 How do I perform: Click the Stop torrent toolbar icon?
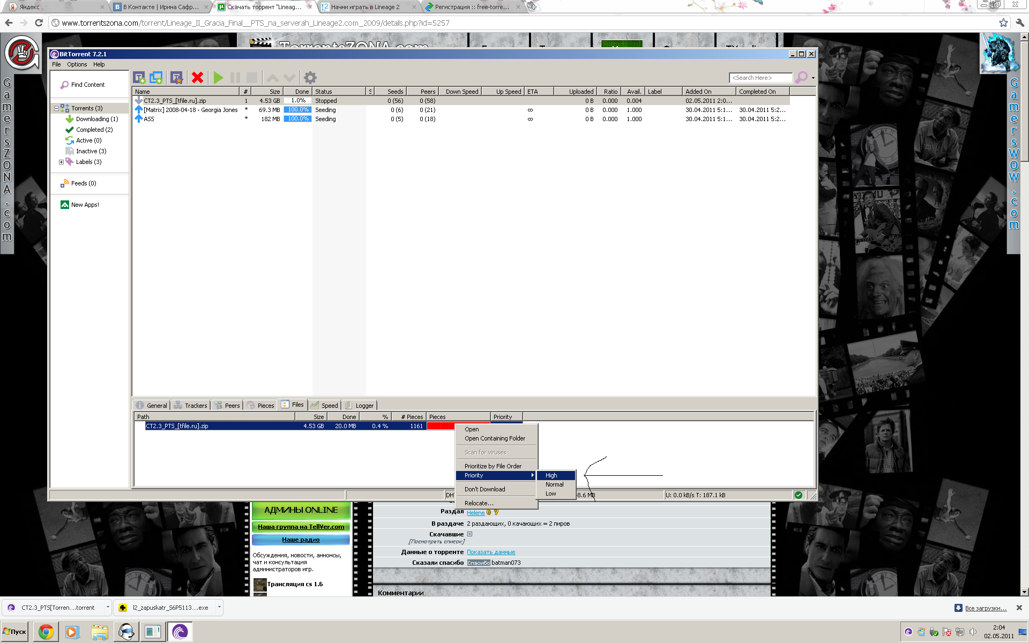tap(252, 78)
